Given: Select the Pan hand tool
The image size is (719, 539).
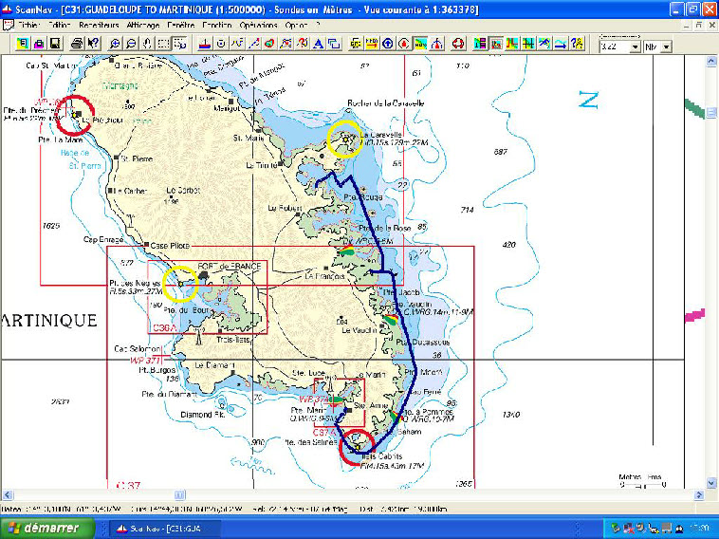Looking at the screenshot, I should click(147, 44).
